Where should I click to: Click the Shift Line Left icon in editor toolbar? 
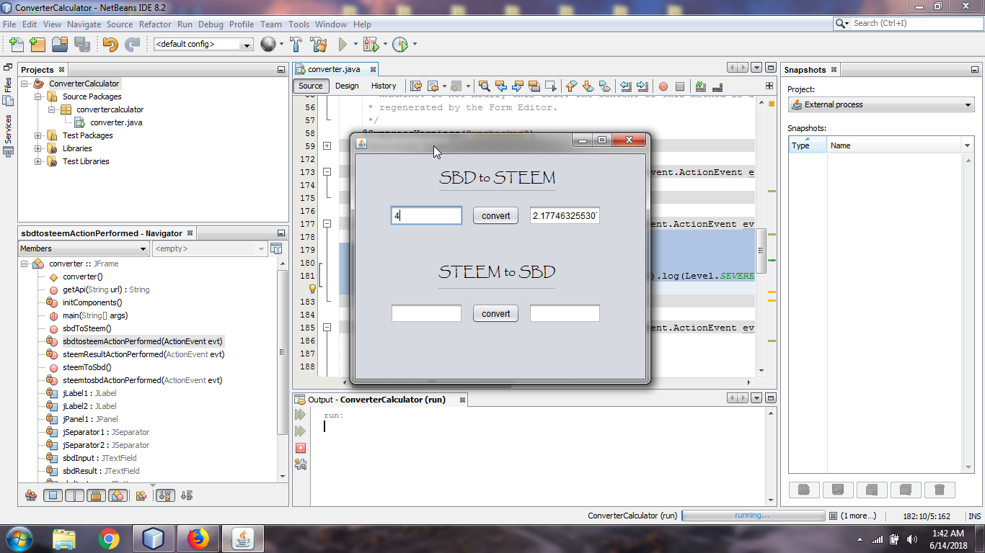[626, 86]
